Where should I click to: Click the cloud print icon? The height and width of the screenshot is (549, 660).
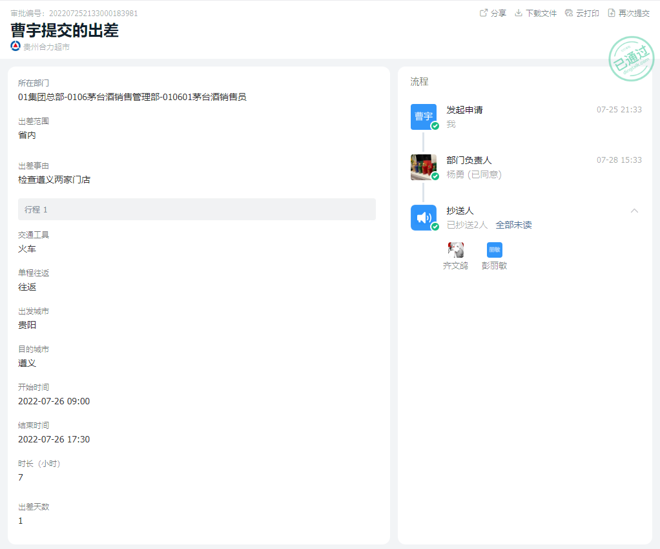click(x=569, y=13)
